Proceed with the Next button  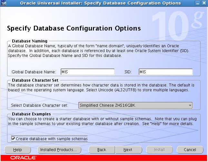129,150
